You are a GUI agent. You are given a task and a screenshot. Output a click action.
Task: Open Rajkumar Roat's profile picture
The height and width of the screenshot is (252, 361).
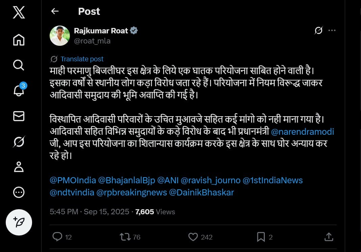pyautogui.click(x=60, y=35)
